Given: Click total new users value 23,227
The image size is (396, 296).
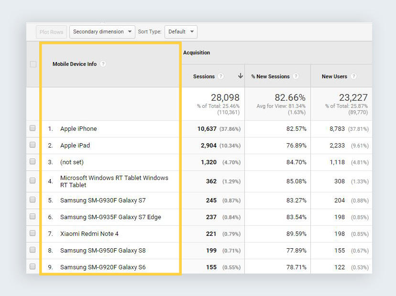Looking at the screenshot, I should pyautogui.click(x=353, y=97).
